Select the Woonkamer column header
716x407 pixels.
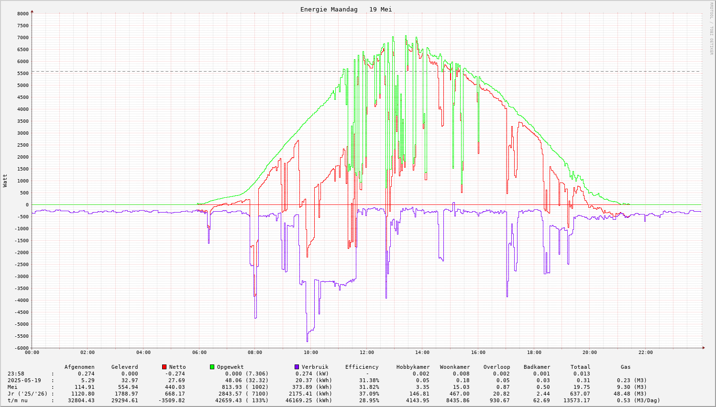(455, 367)
